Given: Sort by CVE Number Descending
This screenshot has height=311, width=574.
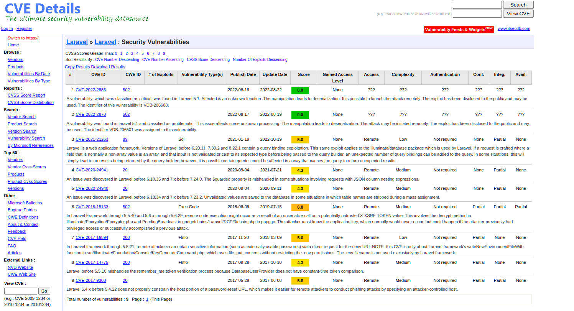Looking at the screenshot, I should pyautogui.click(x=117, y=59).
